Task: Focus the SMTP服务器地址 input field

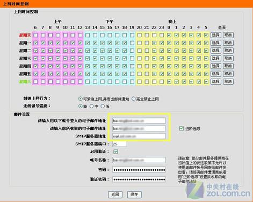Action: pos(139,136)
